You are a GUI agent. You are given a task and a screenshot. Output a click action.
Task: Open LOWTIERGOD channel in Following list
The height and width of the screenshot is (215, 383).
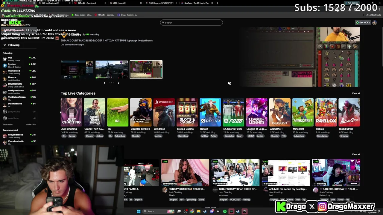19,85
